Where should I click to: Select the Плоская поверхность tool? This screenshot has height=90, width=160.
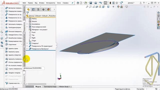(14, 31)
